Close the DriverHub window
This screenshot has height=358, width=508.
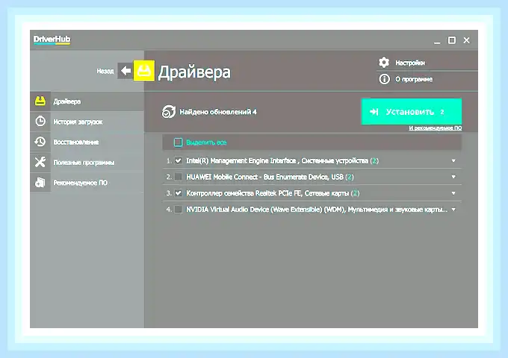click(x=466, y=40)
